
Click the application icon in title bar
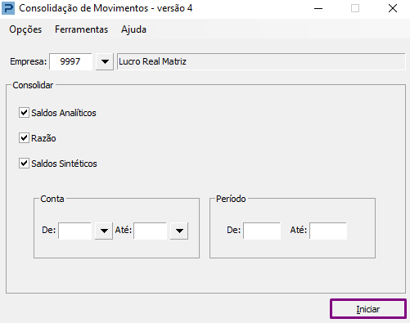[8, 8]
